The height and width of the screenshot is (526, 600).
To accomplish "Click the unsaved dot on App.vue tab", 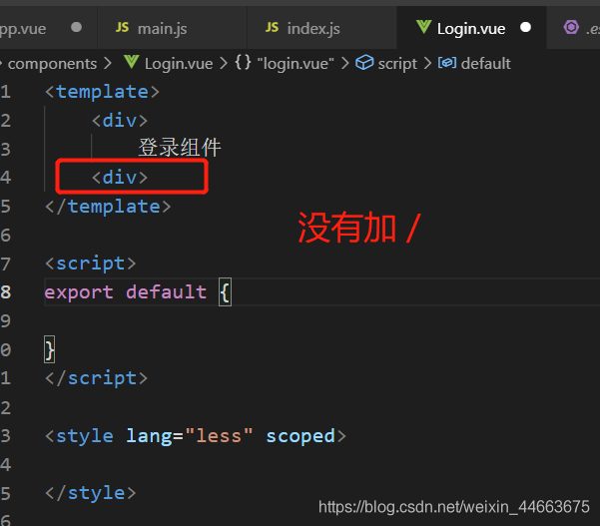I will click(77, 28).
